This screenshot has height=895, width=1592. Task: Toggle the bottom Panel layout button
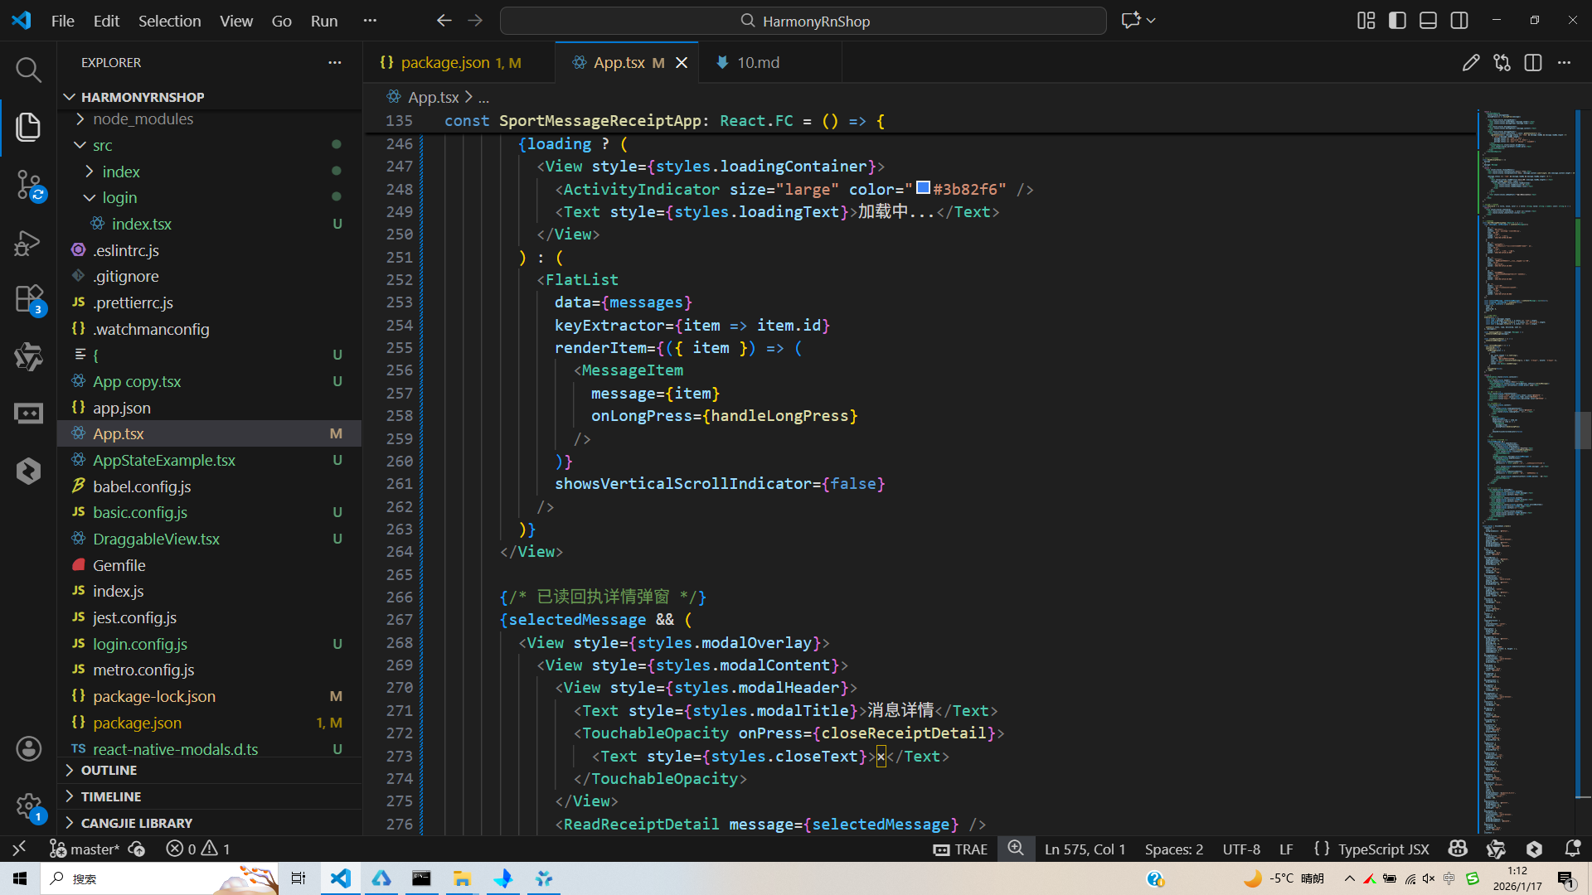point(1428,21)
